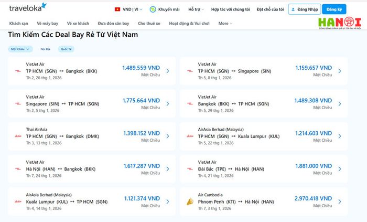367x222 pixels.
Task: Click price 1.121.374 VND
Action: tap(142, 198)
